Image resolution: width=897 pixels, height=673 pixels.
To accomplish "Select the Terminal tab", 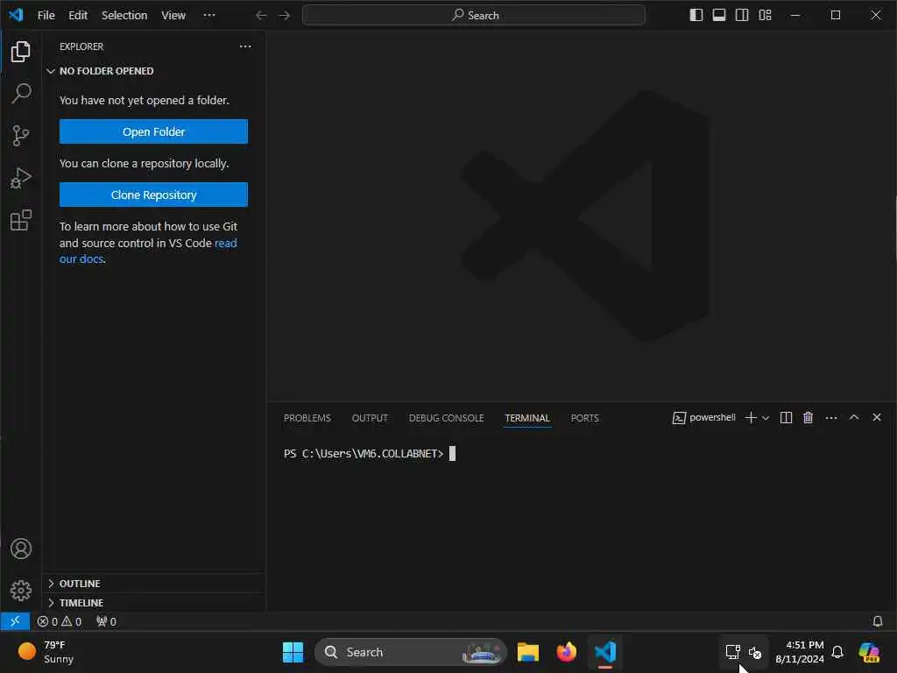I will pyautogui.click(x=526, y=418).
